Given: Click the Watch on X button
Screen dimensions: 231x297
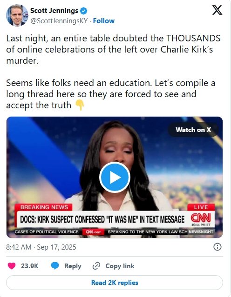Looking at the screenshot, I should 193,130.
